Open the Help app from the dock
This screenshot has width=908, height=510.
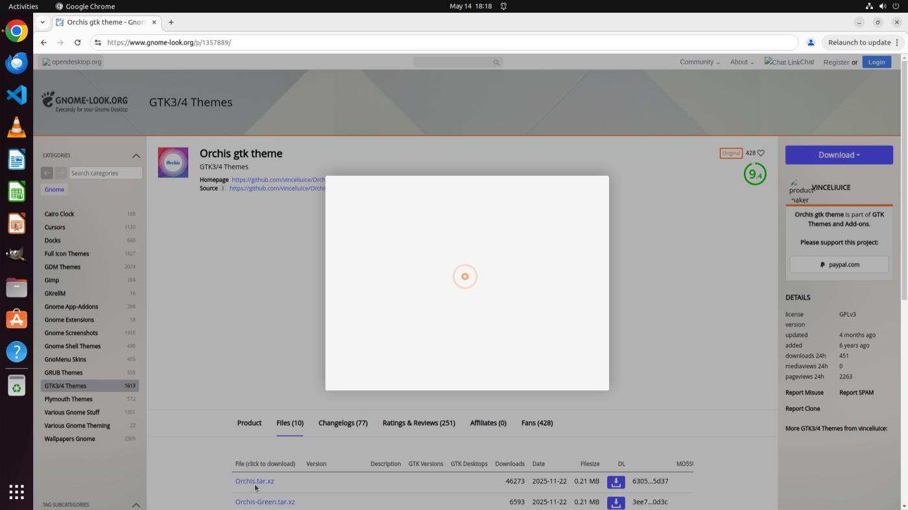pyautogui.click(x=16, y=352)
